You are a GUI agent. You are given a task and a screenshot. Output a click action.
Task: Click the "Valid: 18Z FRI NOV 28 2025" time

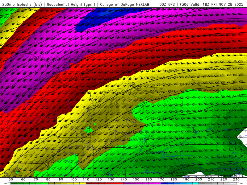(x=217, y=5)
